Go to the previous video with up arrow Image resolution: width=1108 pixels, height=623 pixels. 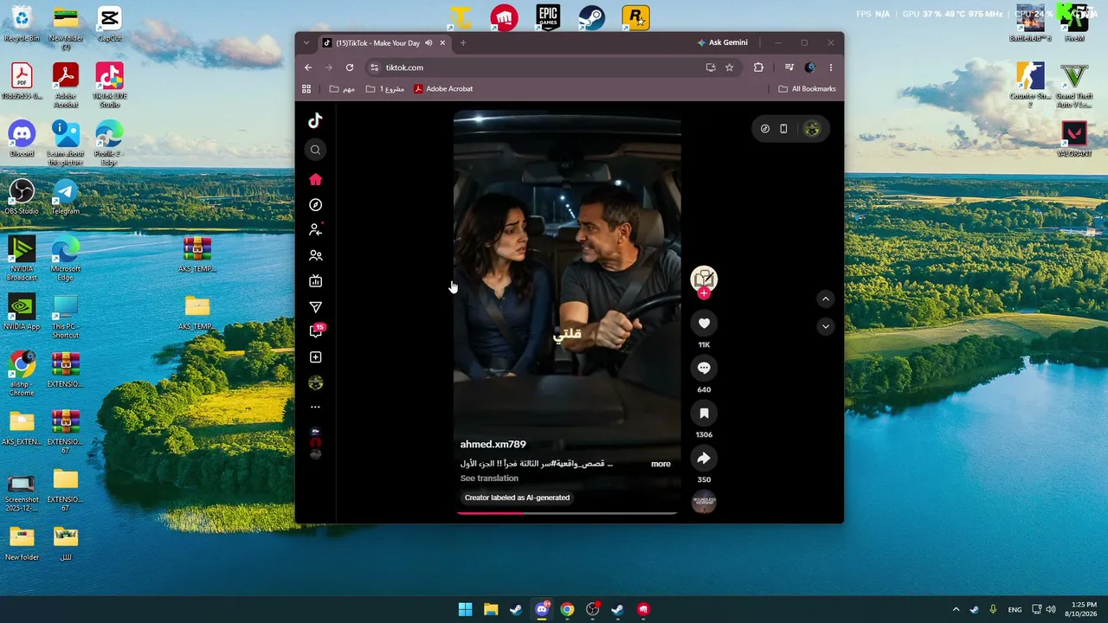pos(825,299)
